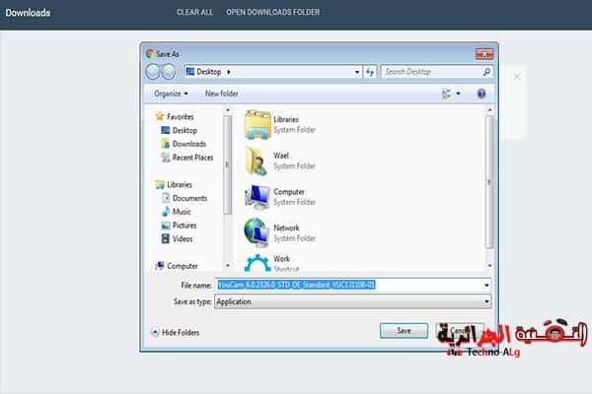Viewport: 592px width, 394px height.
Task: Click the refresh button beside the address bar
Action: tap(370, 72)
